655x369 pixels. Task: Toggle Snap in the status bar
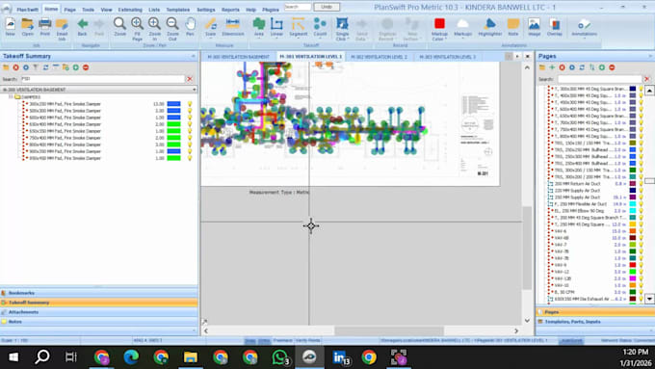249,341
